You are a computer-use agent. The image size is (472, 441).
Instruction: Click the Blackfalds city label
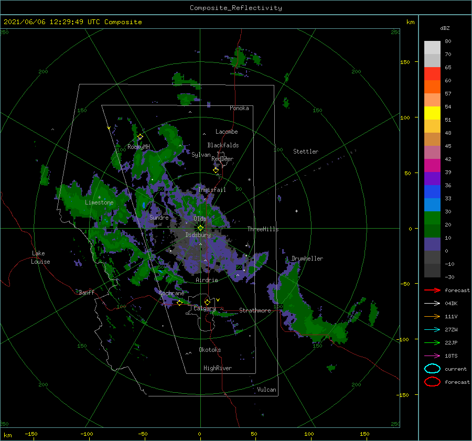point(223,145)
